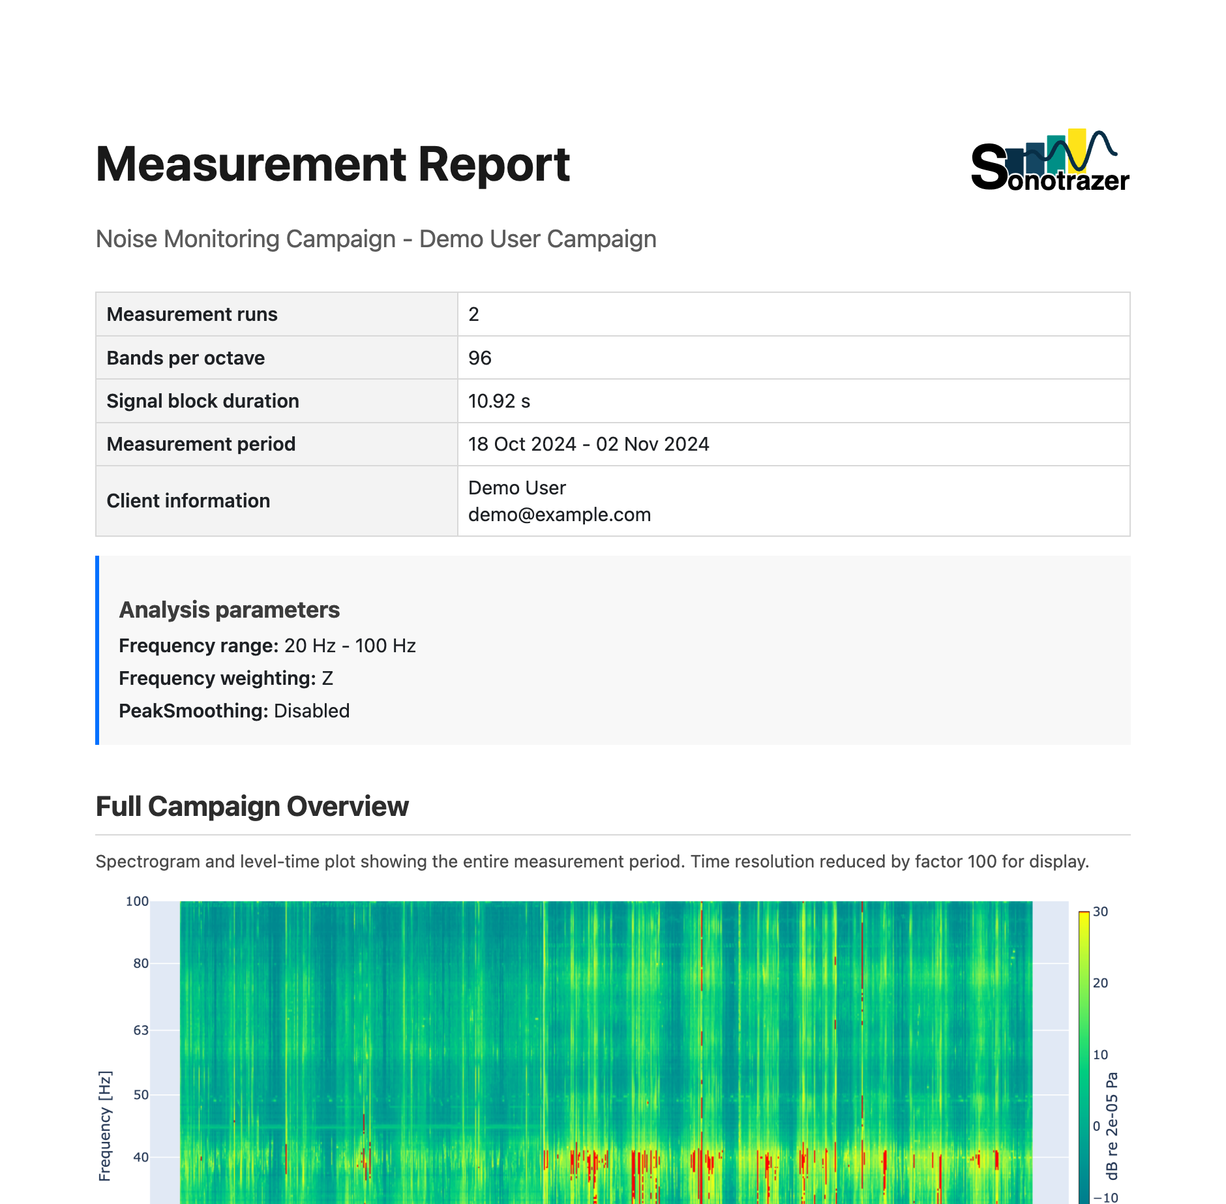This screenshot has width=1226, height=1204.
Task: Click the Measurement period date range
Action: coord(589,444)
